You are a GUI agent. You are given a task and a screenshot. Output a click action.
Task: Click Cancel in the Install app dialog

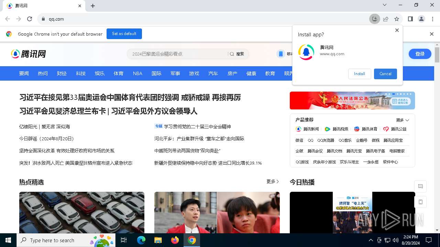tap(385, 74)
